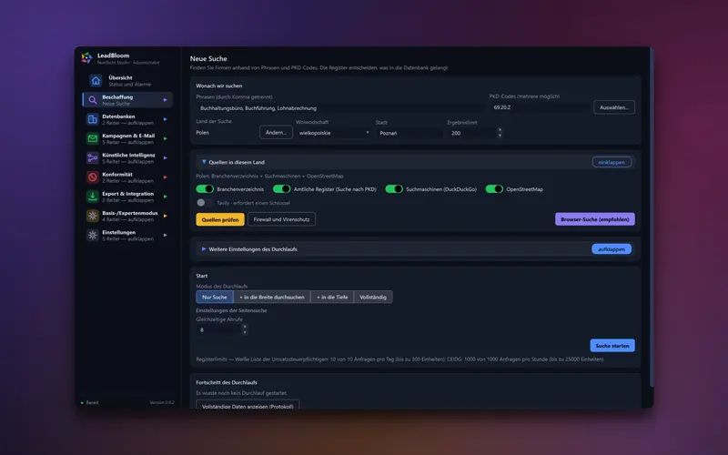Click the Konformität prohibition icon
Viewport: 728px width, 455px height.
[x=93, y=177]
